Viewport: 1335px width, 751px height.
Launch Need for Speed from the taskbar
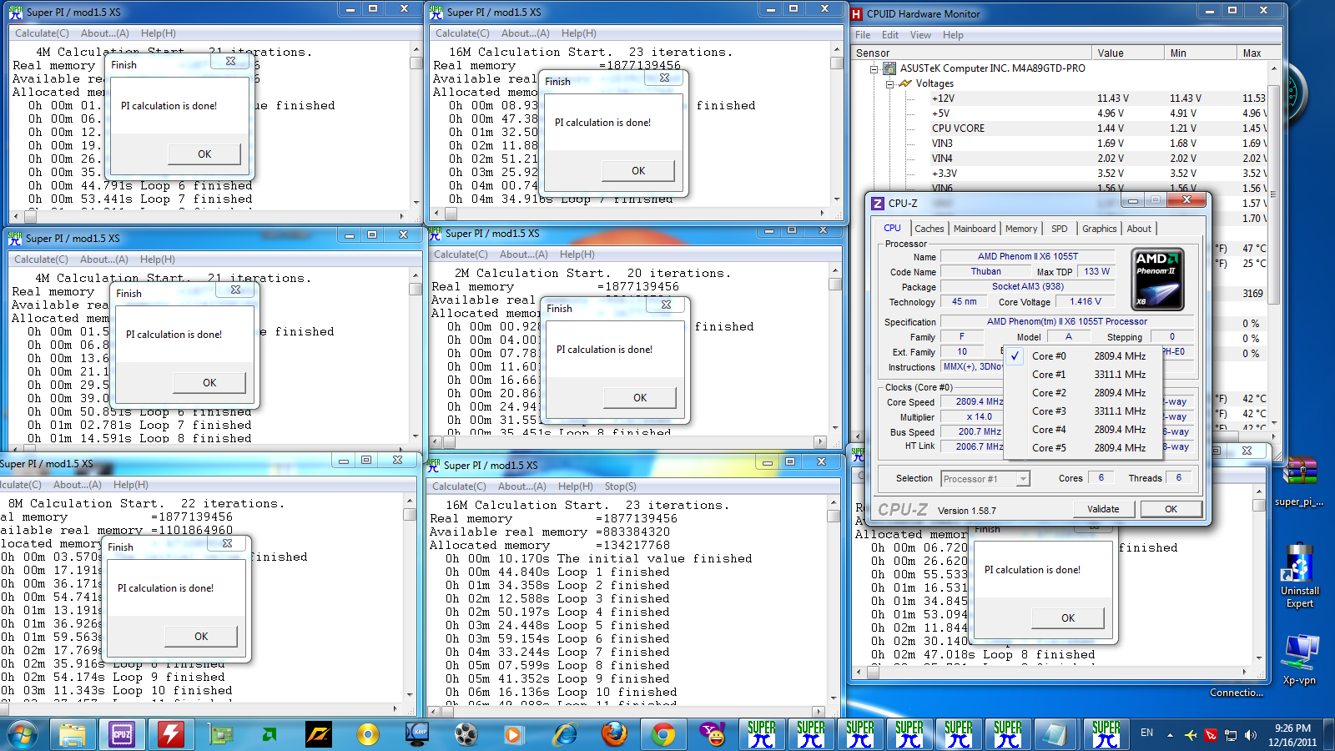[319, 734]
